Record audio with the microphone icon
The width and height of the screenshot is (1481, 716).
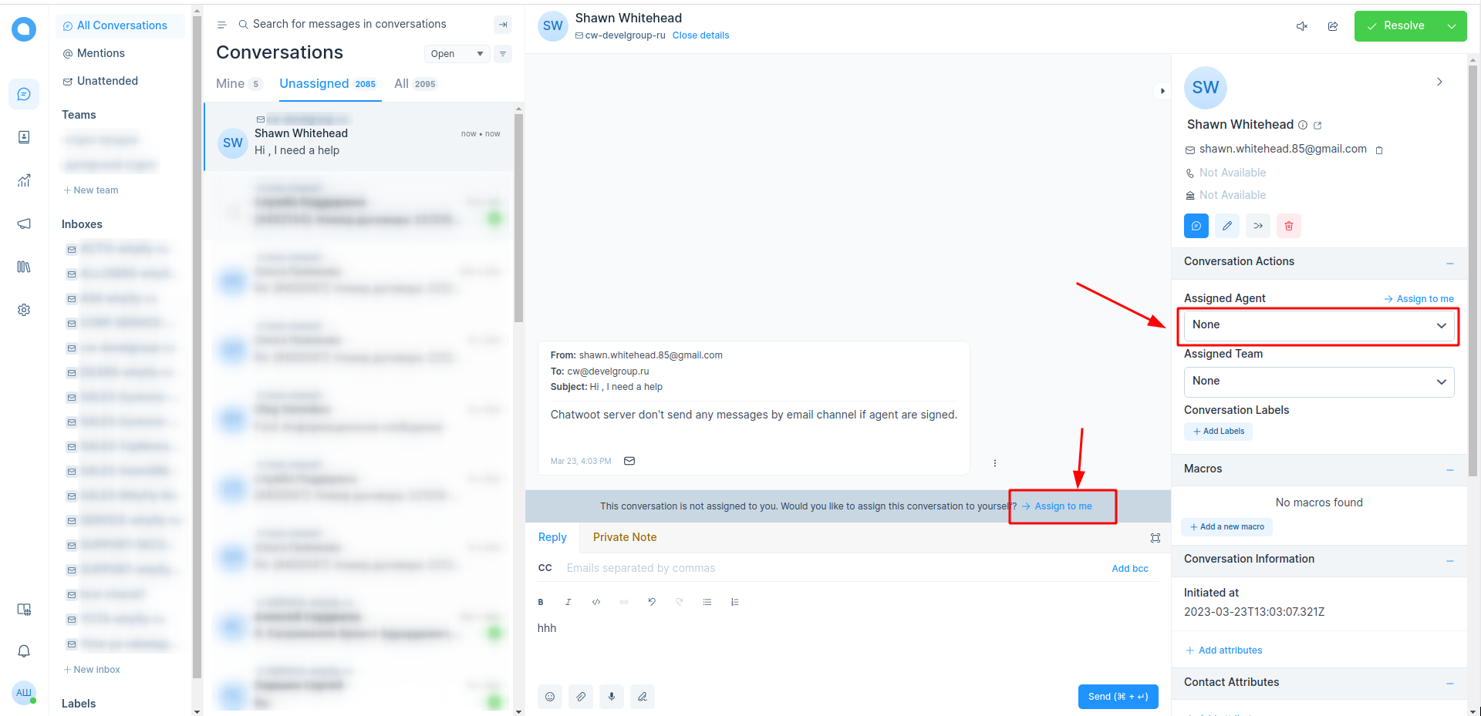tap(612, 696)
